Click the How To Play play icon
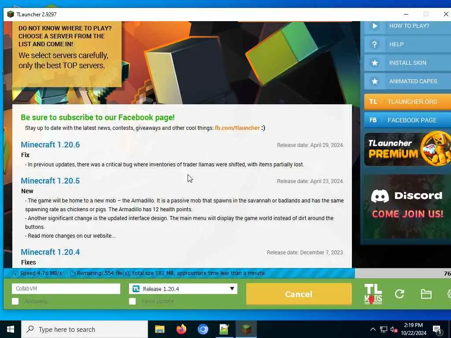The width and height of the screenshot is (451, 338). pyautogui.click(x=374, y=26)
